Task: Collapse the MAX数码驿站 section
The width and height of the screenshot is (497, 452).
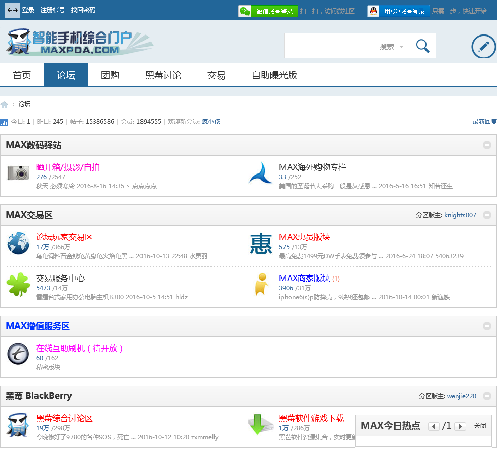Action: tap(487, 145)
